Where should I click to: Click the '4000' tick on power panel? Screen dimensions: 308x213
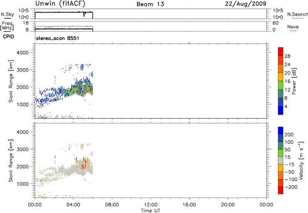click(x=23, y=53)
